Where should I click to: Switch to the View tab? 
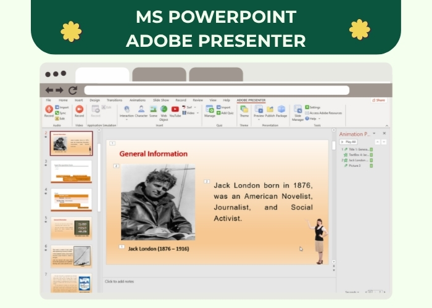pyautogui.click(x=213, y=100)
